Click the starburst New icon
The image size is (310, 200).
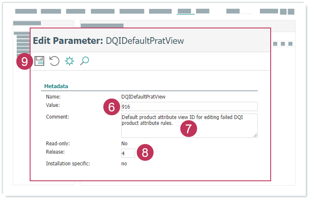click(69, 61)
